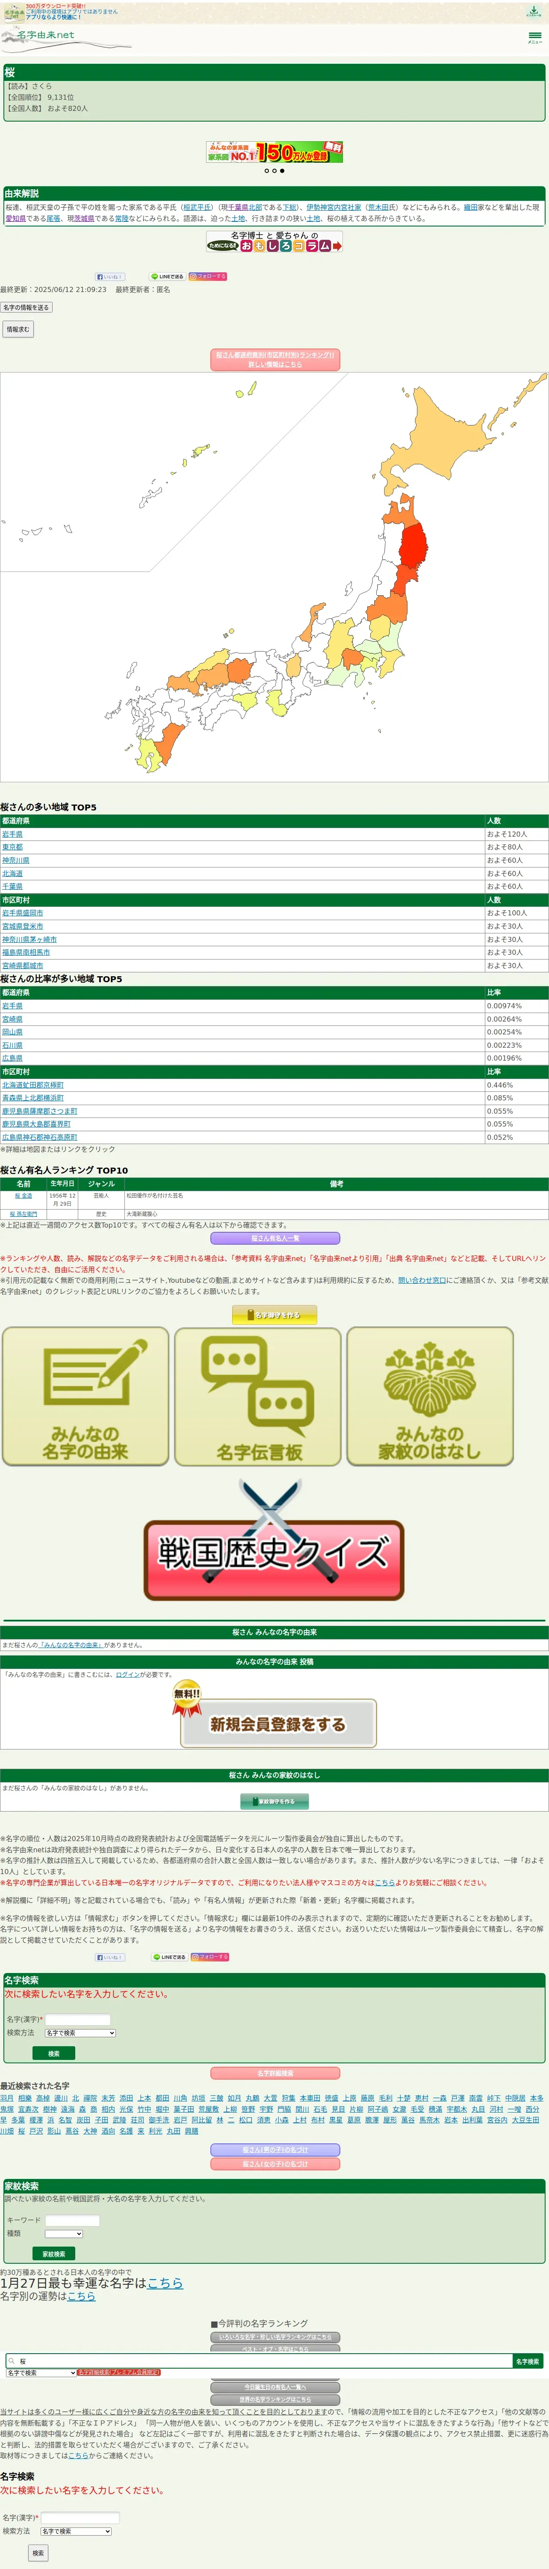Image resolution: width=549 pixels, height=2569 pixels.
Task: Select the third carousel dot under banner
Action: 282,170
